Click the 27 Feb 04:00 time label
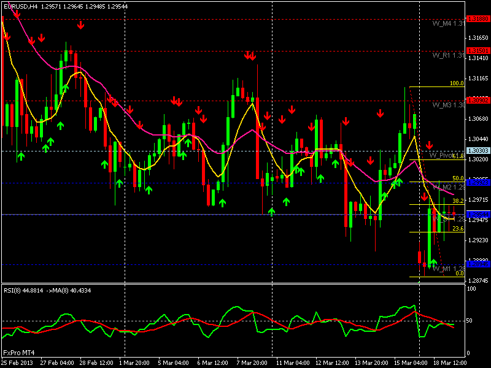 tap(57, 363)
